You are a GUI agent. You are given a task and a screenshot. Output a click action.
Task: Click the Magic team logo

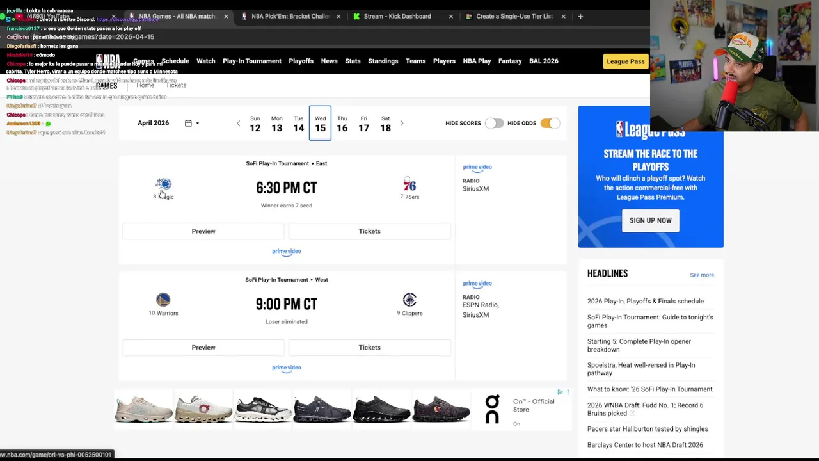tap(163, 184)
